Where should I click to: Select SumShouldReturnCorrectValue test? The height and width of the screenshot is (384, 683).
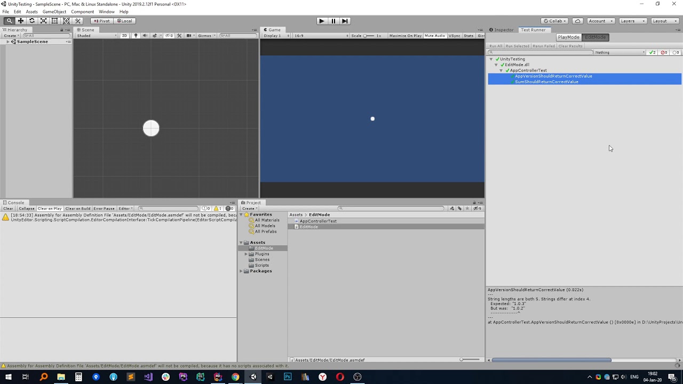coord(546,82)
